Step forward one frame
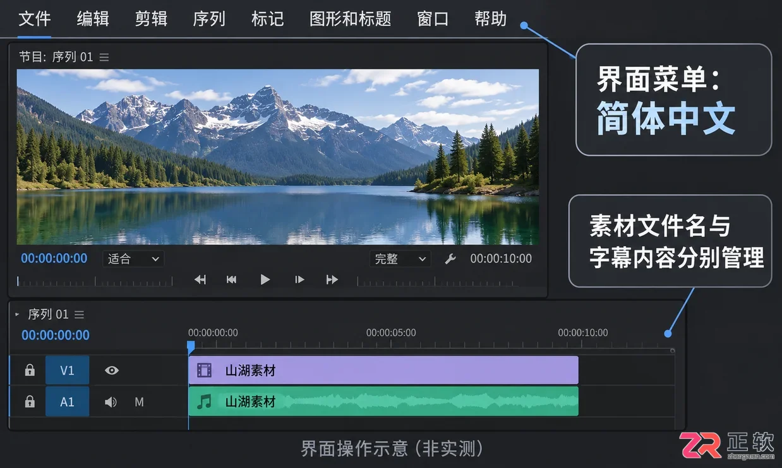Image resolution: width=782 pixels, height=468 pixels. click(299, 279)
